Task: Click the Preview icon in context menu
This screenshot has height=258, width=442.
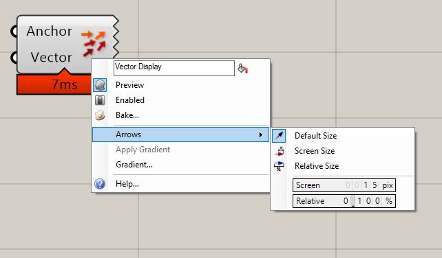Action: click(x=100, y=85)
